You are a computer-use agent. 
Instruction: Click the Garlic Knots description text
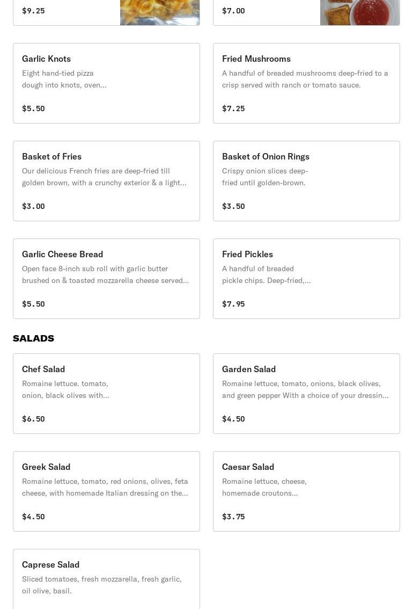(64, 79)
